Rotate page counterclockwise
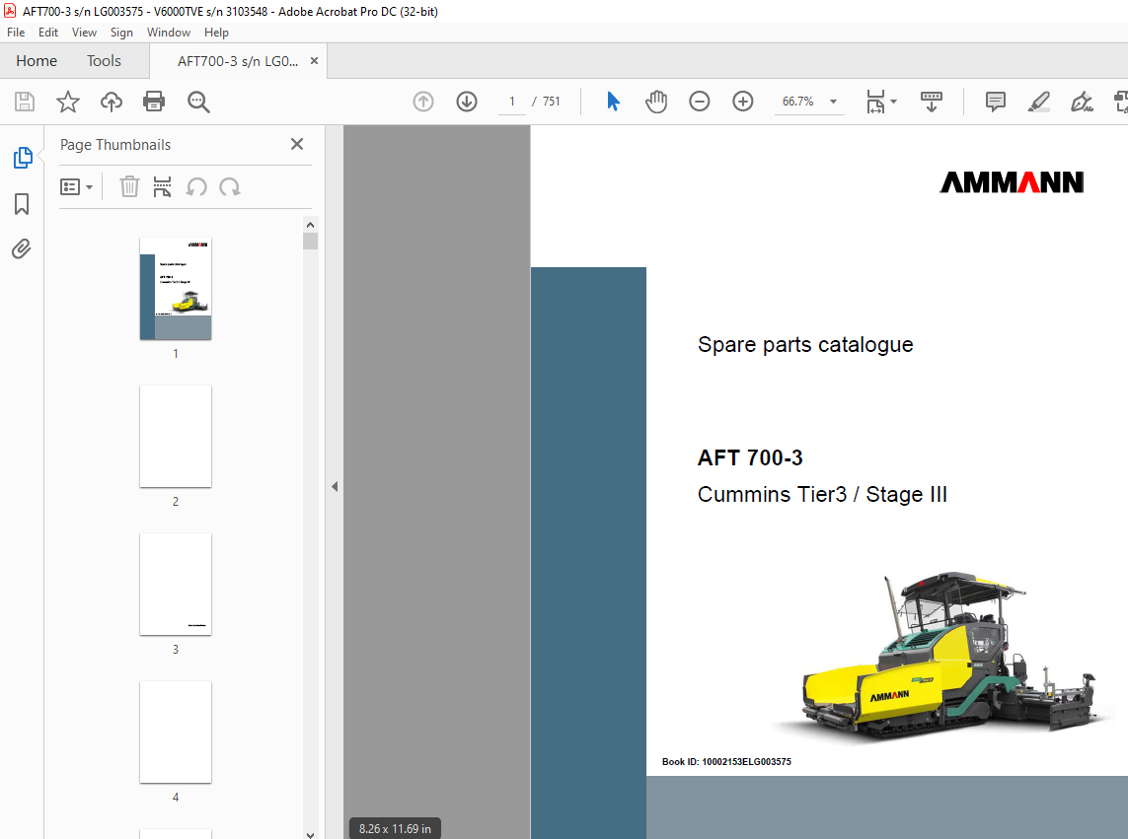 pyautogui.click(x=196, y=187)
